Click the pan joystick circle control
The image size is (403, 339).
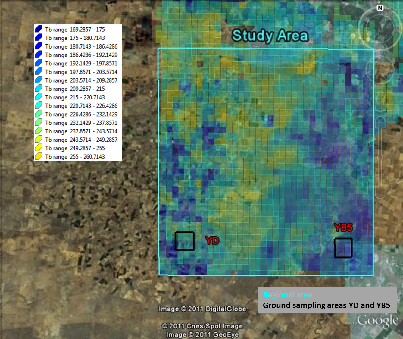[380, 70]
